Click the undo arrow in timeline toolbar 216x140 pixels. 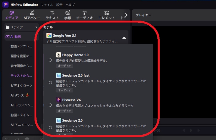7,139
